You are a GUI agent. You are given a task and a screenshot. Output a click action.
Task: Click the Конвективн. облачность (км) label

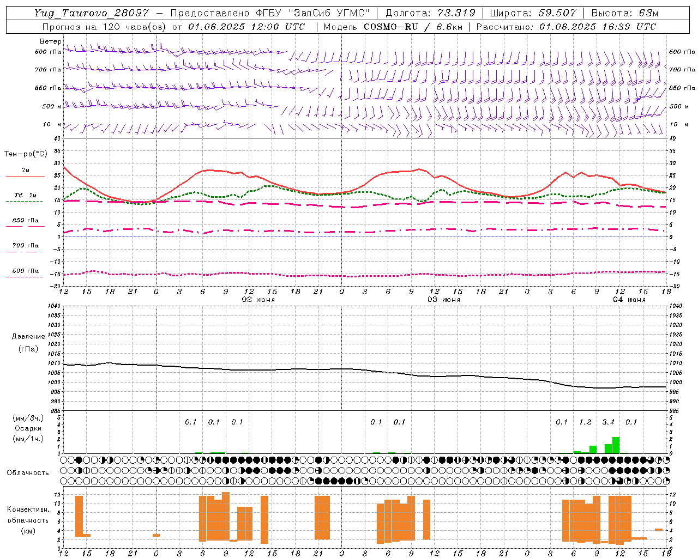click(28, 520)
